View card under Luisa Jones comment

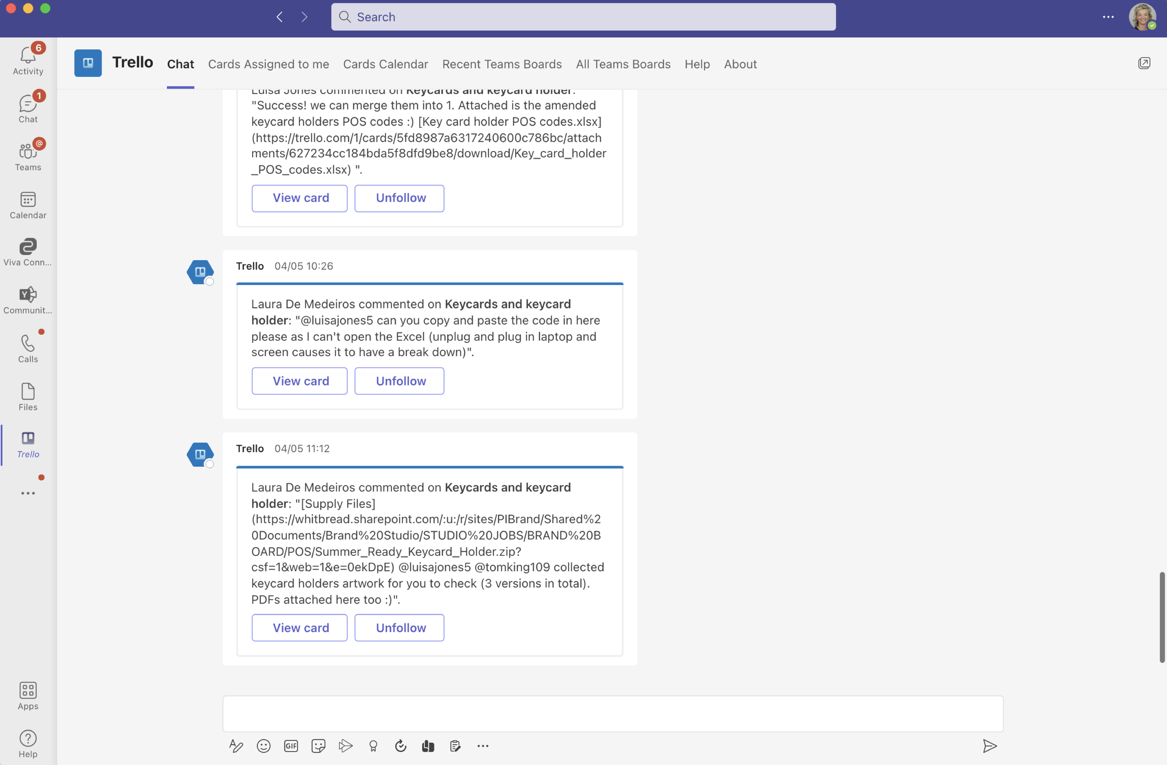(300, 198)
